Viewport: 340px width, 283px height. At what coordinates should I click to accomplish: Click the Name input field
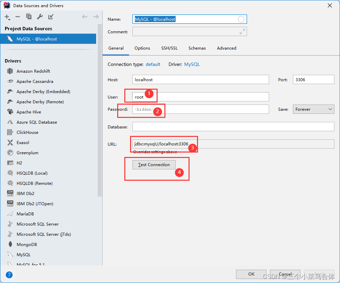[190, 19]
